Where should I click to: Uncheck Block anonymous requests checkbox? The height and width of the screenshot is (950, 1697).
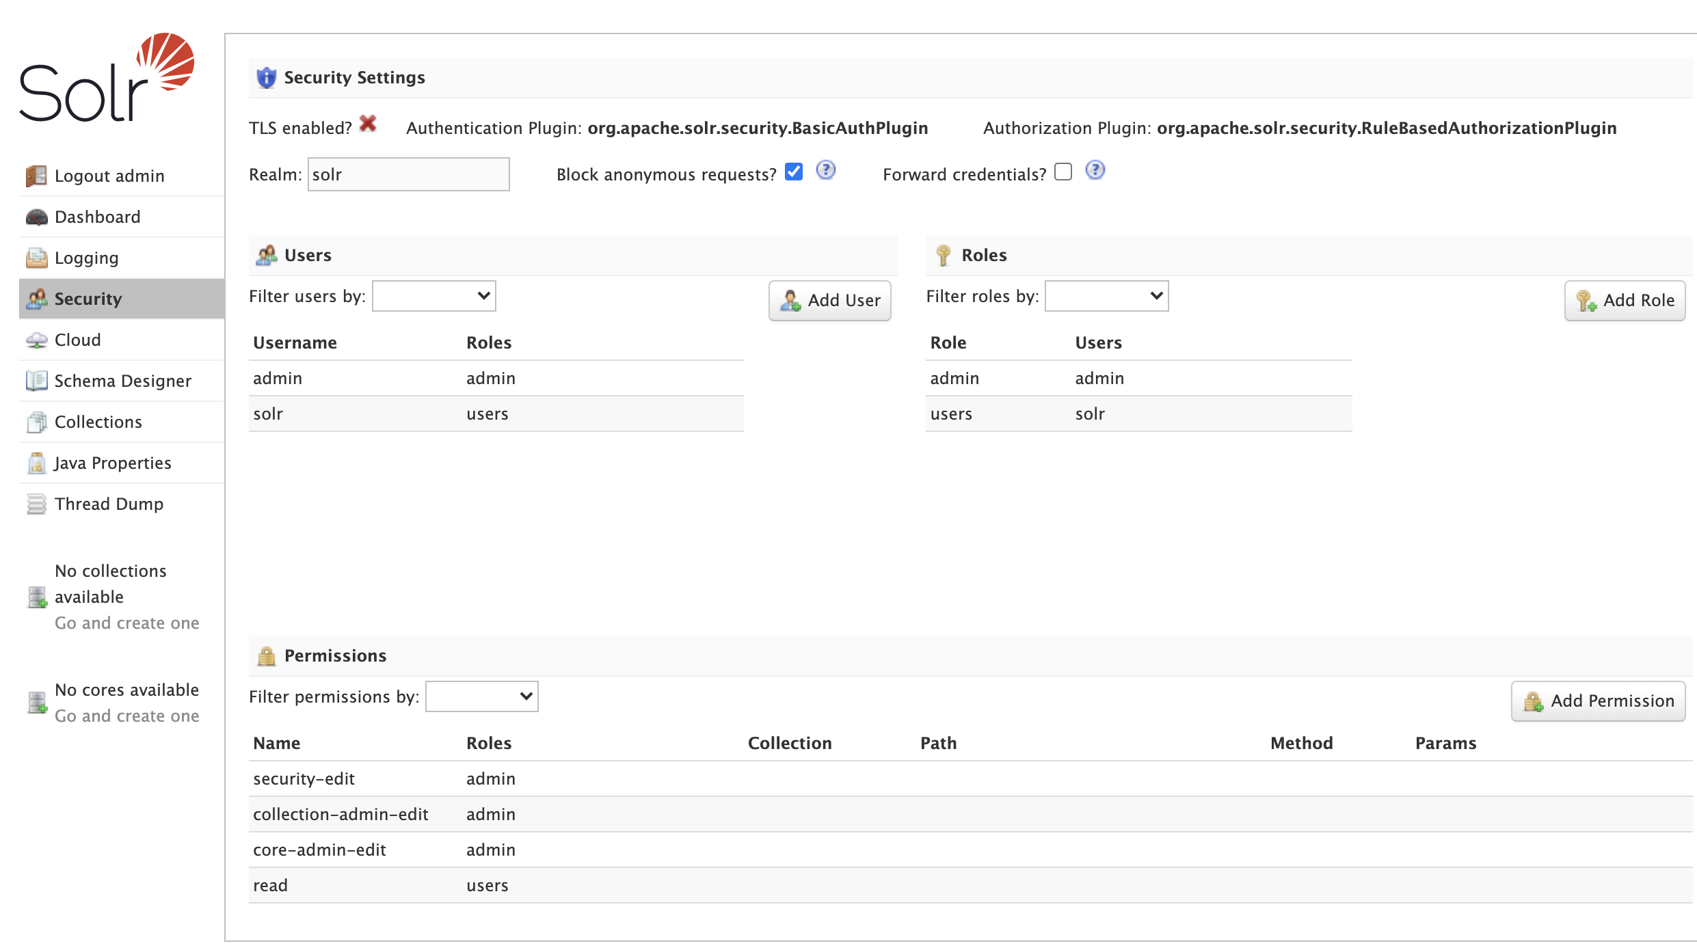(794, 172)
